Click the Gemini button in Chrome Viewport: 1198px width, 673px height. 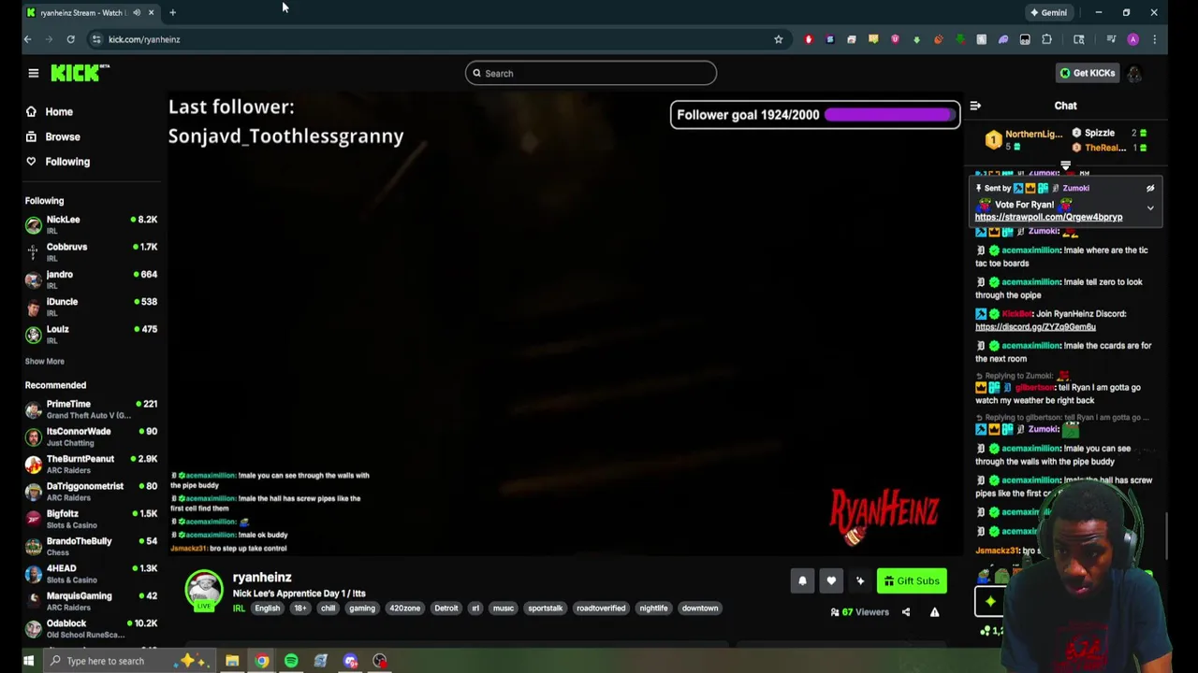coord(1048,12)
